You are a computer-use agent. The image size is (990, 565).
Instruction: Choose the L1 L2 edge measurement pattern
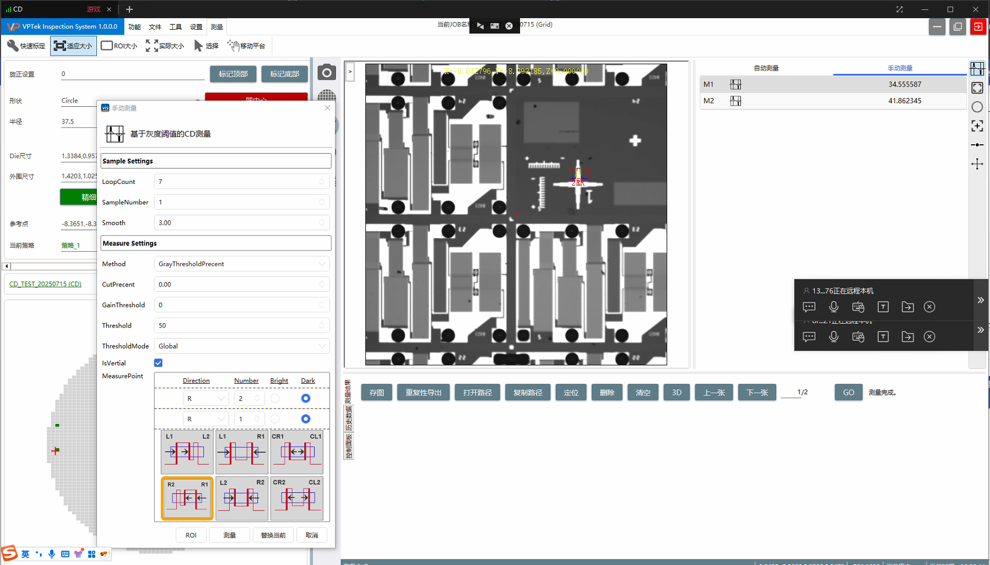point(187,452)
